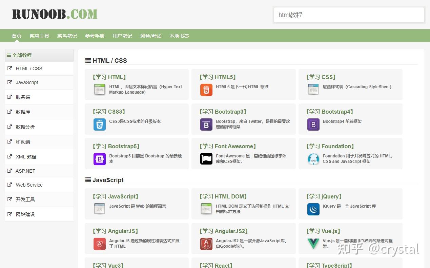
Task: Click the external-link icon beside XML 教程
Action: point(9,156)
